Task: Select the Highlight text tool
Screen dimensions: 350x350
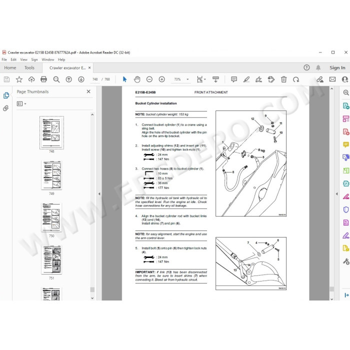Action: coord(246,79)
